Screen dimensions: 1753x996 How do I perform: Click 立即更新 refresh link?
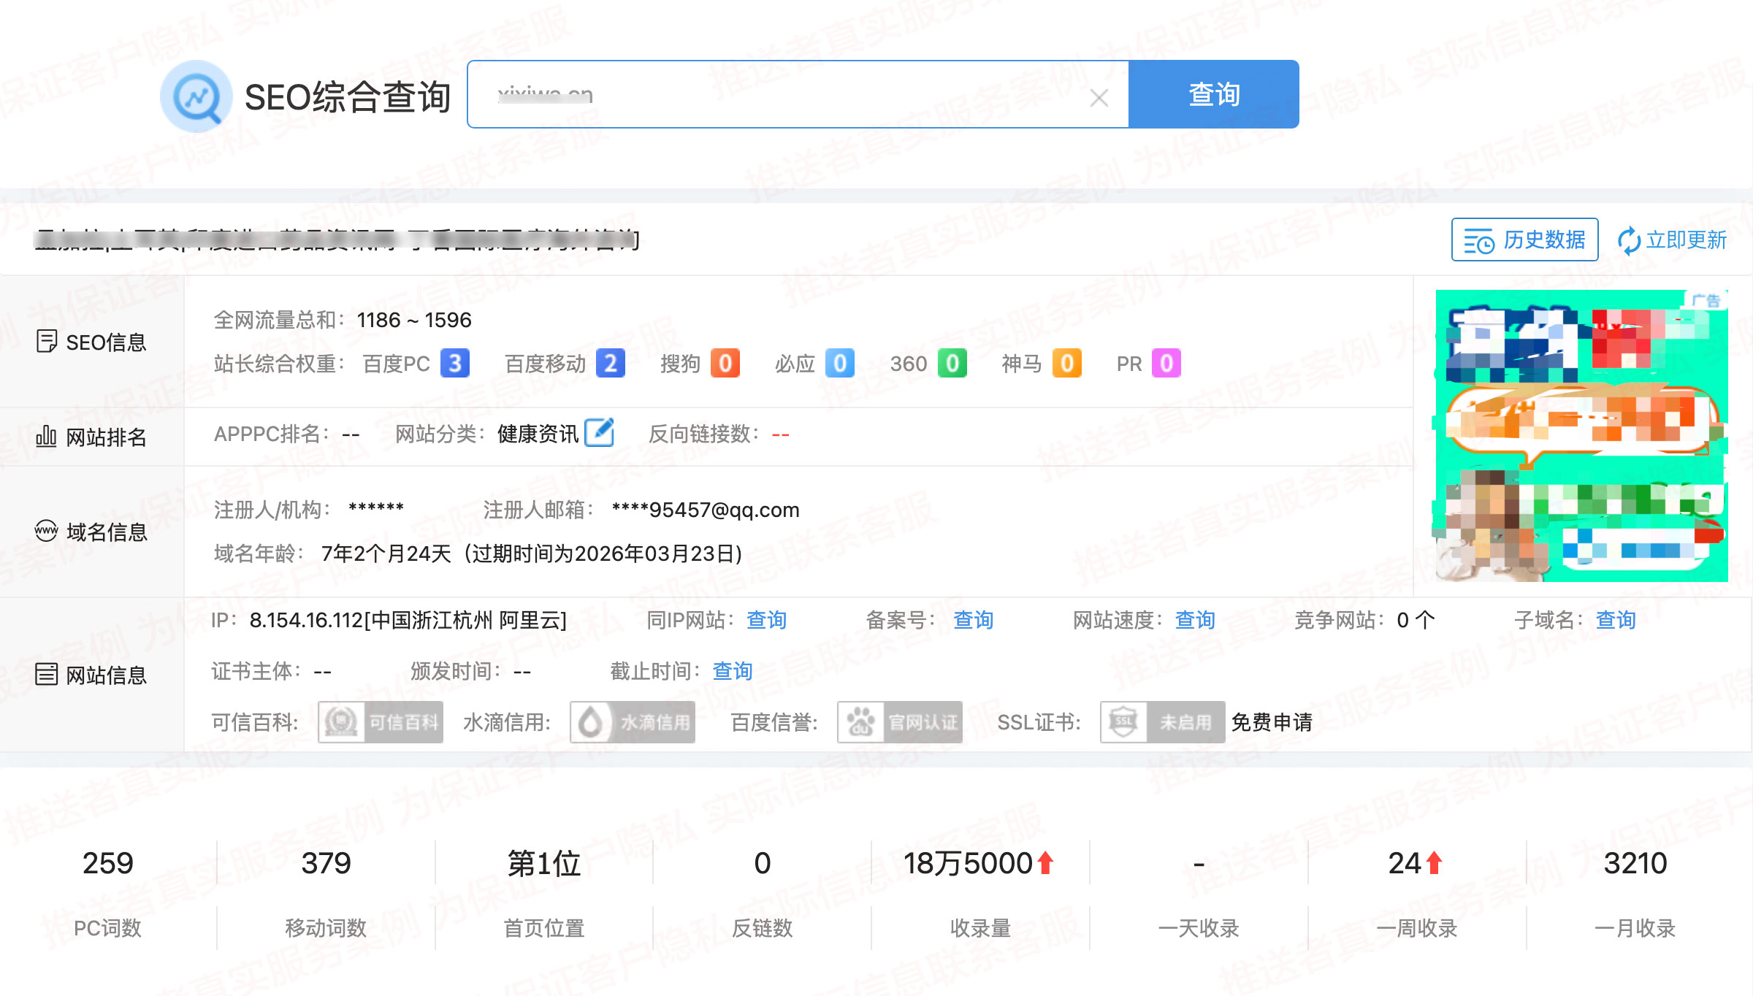pos(1671,240)
